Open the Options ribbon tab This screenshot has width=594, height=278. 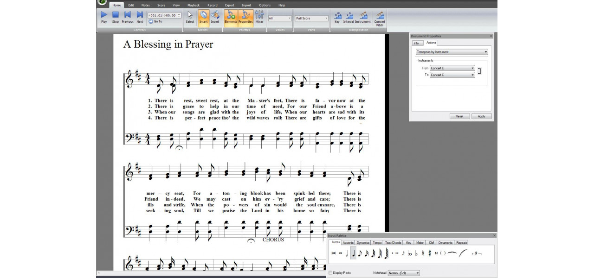pyautogui.click(x=265, y=5)
